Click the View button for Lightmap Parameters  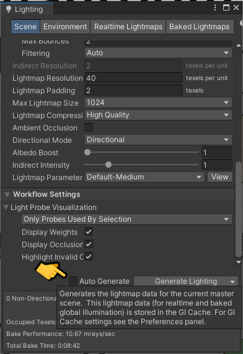[x=220, y=177]
